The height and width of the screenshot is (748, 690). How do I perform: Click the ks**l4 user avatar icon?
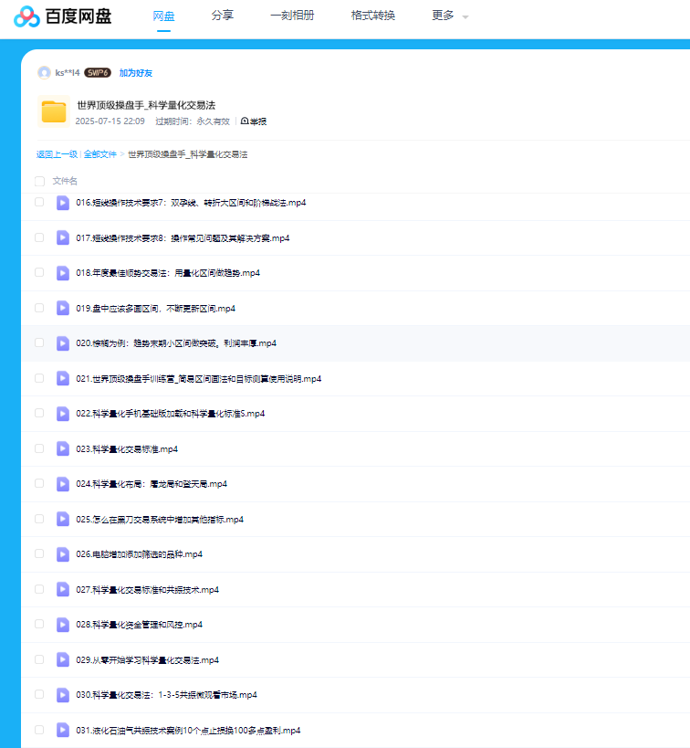44,73
